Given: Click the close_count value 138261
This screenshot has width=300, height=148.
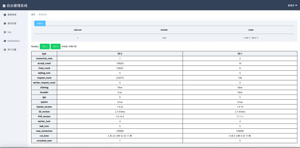Looking at the screenshot, I should [x=120, y=68].
